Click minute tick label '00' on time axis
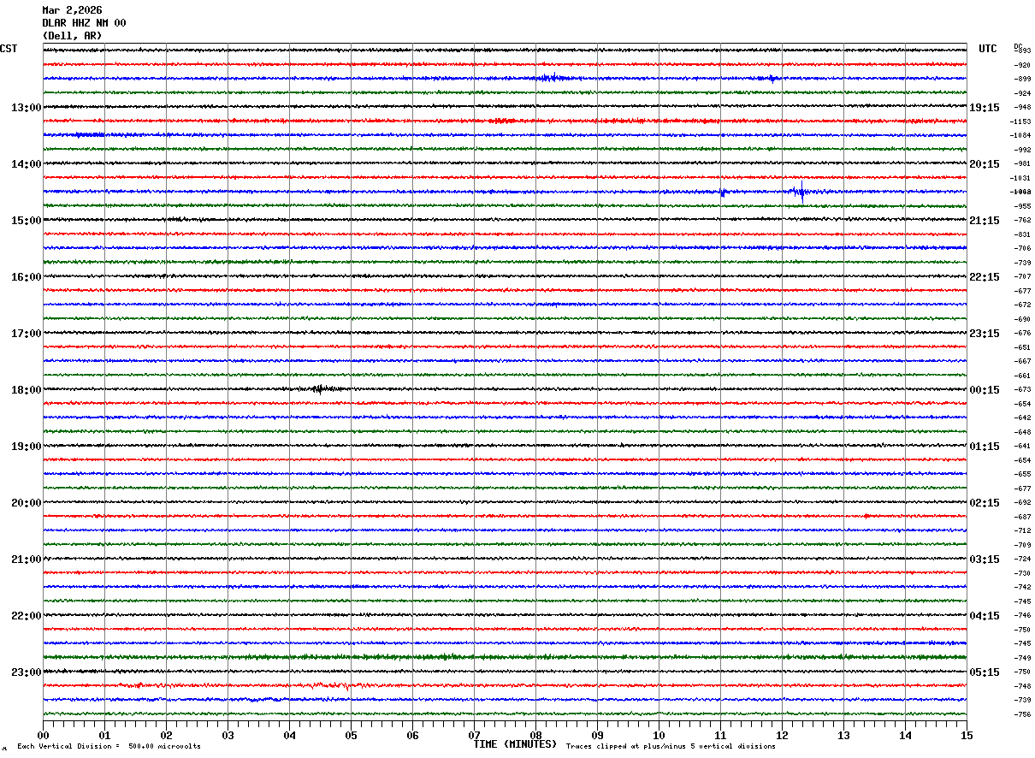Image resolution: width=1035 pixels, height=758 pixels. 43,735
